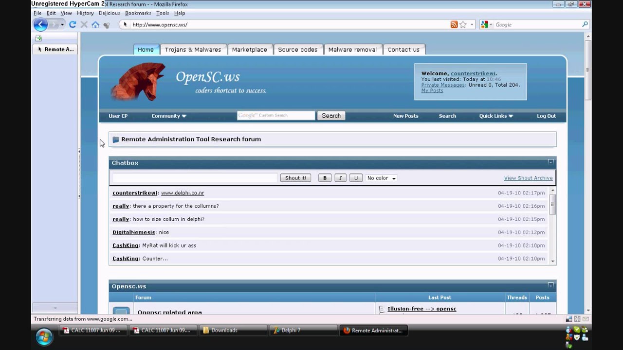Screen dimensions: 623x350
Task: Click the grey bookmarks toolbar icon beside Home
Action: (107, 25)
